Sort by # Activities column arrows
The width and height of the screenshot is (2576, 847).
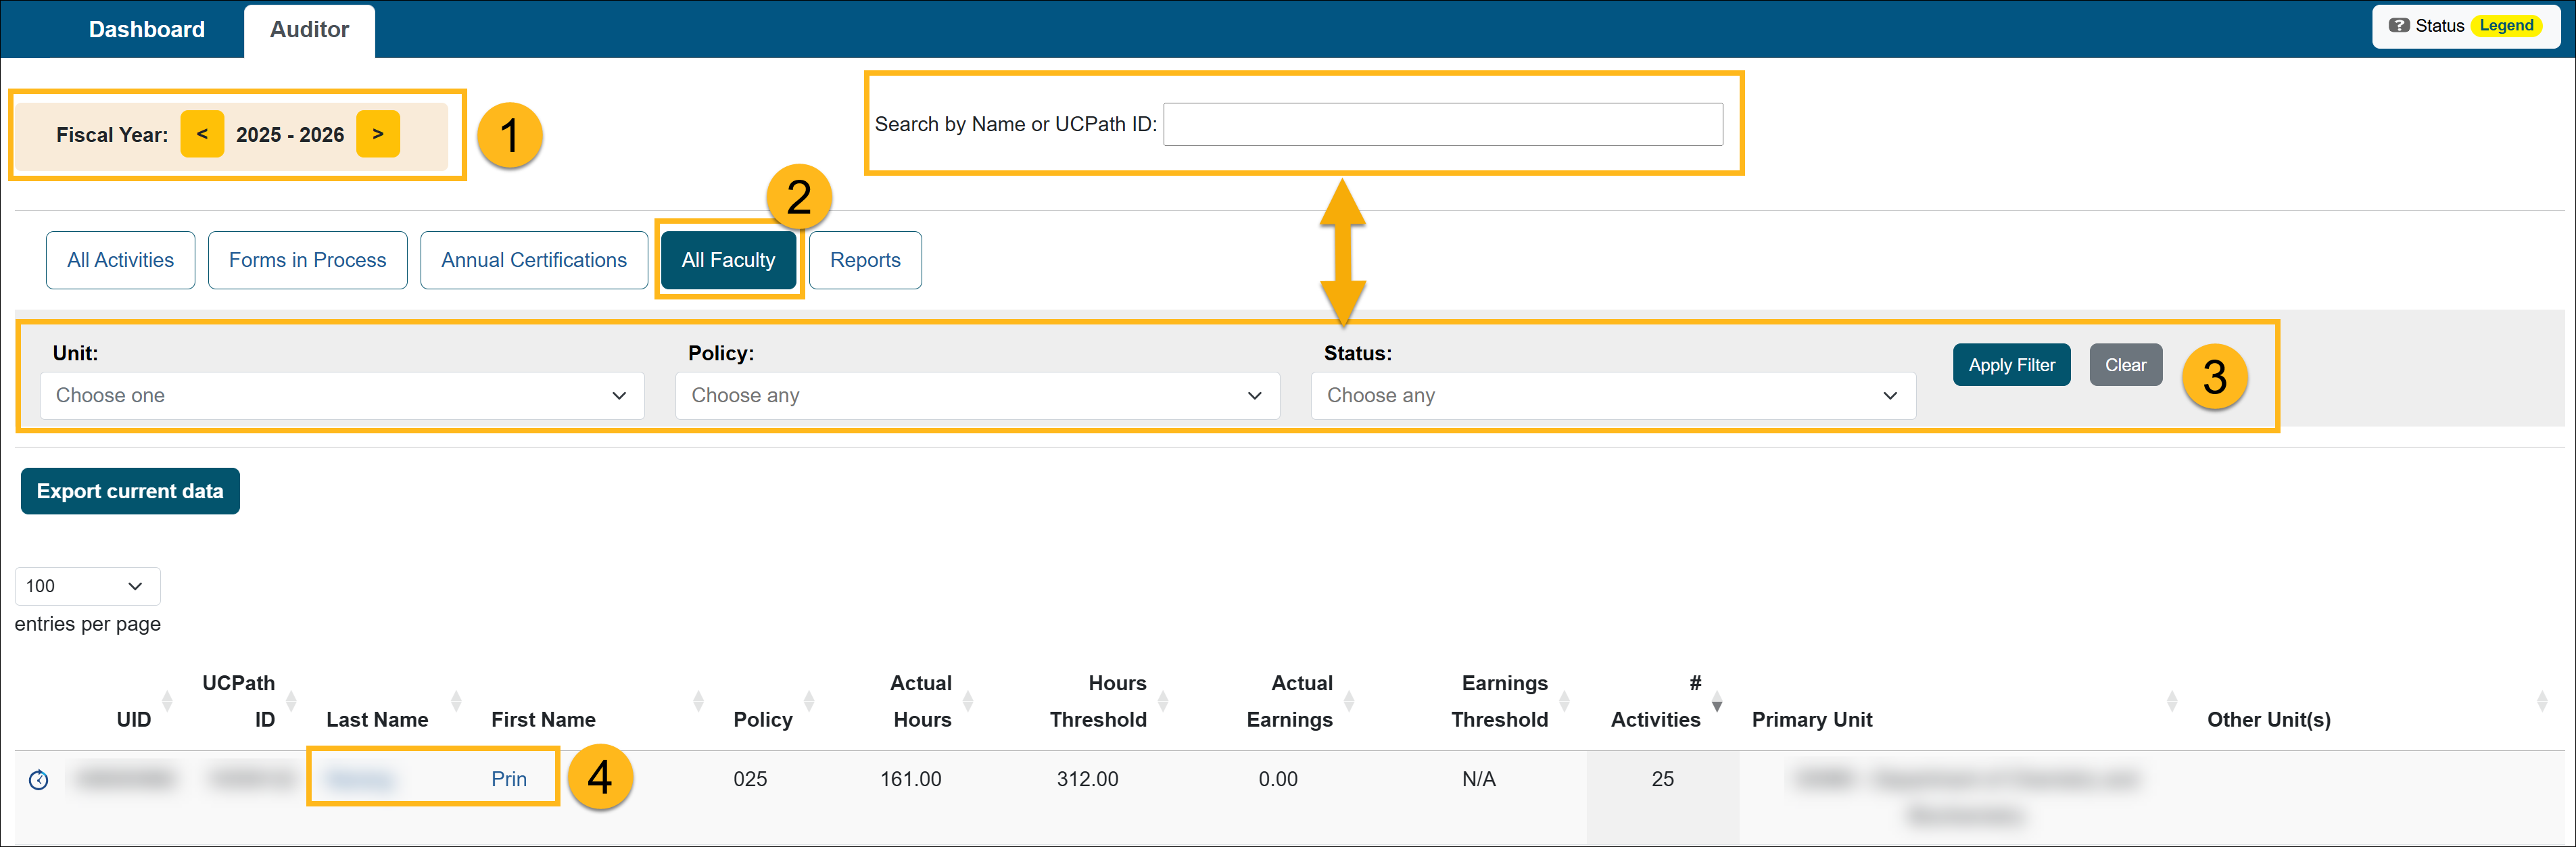point(1716,701)
